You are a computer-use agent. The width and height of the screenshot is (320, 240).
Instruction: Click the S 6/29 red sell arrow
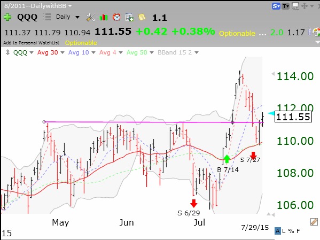pyautogui.click(x=194, y=204)
